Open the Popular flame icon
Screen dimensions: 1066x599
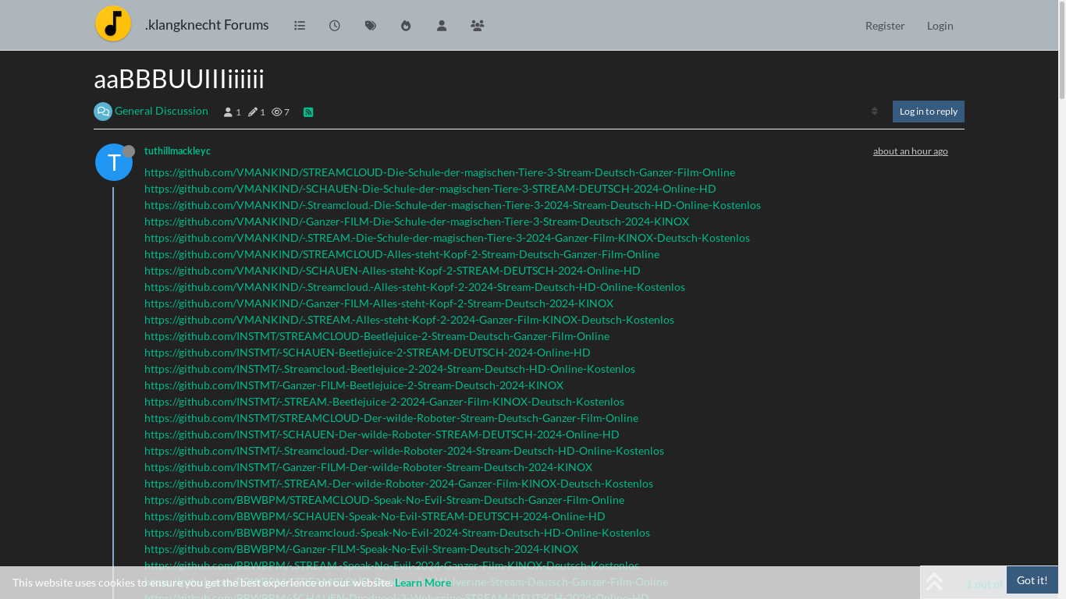click(x=406, y=26)
